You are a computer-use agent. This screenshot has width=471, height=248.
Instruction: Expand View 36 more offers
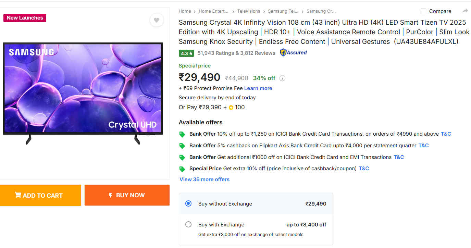(x=204, y=179)
